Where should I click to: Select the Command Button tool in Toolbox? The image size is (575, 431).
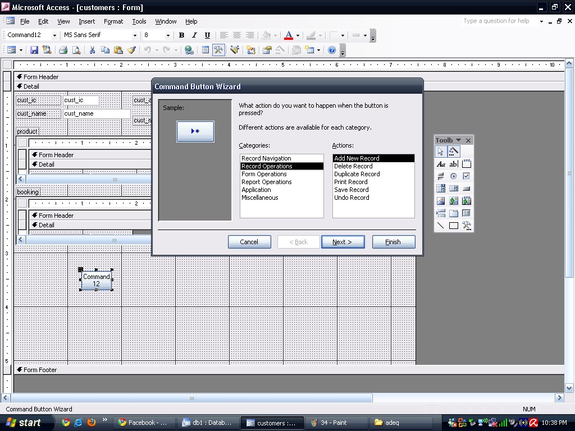467,189
